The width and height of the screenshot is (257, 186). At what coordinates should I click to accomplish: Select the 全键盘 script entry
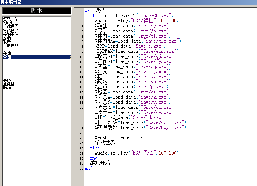pyautogui.click(x=9, y=84)
